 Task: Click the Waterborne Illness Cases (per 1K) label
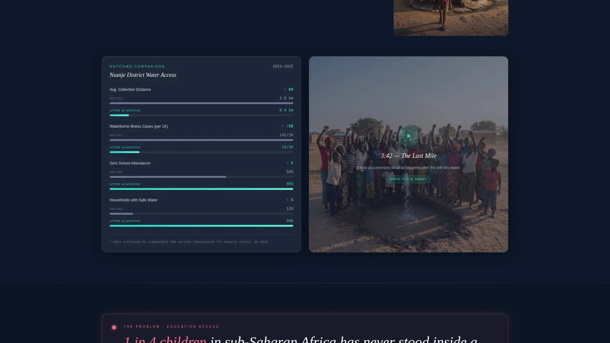point(139,126)
